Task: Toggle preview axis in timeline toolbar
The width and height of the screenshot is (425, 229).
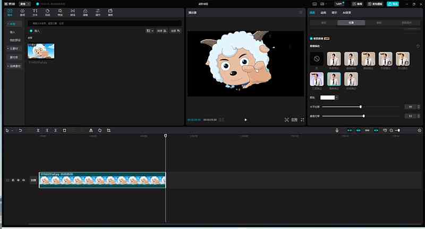Action: pos(376,130)
